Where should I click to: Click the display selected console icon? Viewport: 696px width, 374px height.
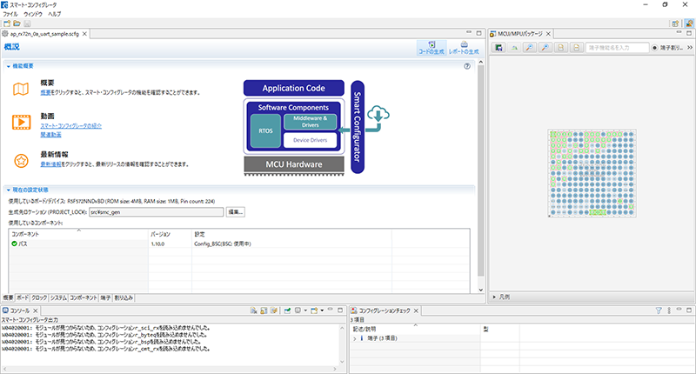tap(298, 311)
